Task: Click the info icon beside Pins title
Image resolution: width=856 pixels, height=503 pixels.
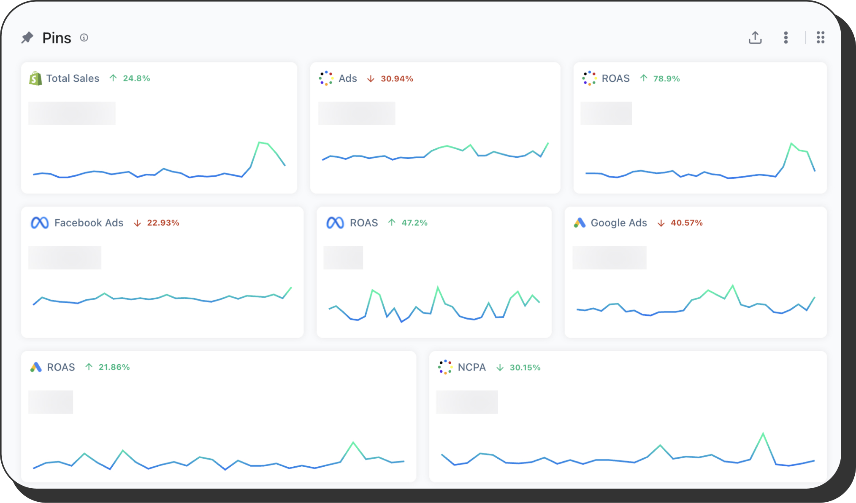Action: [x=84, y=38]
